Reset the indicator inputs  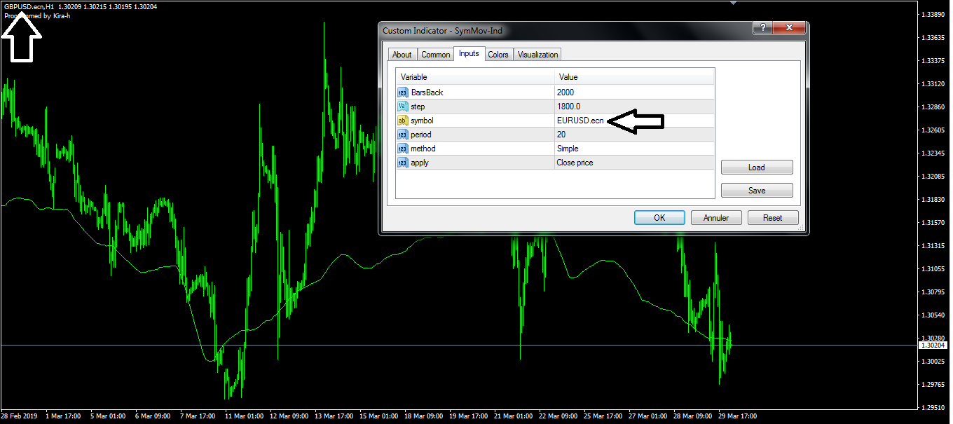click(772, 218)
